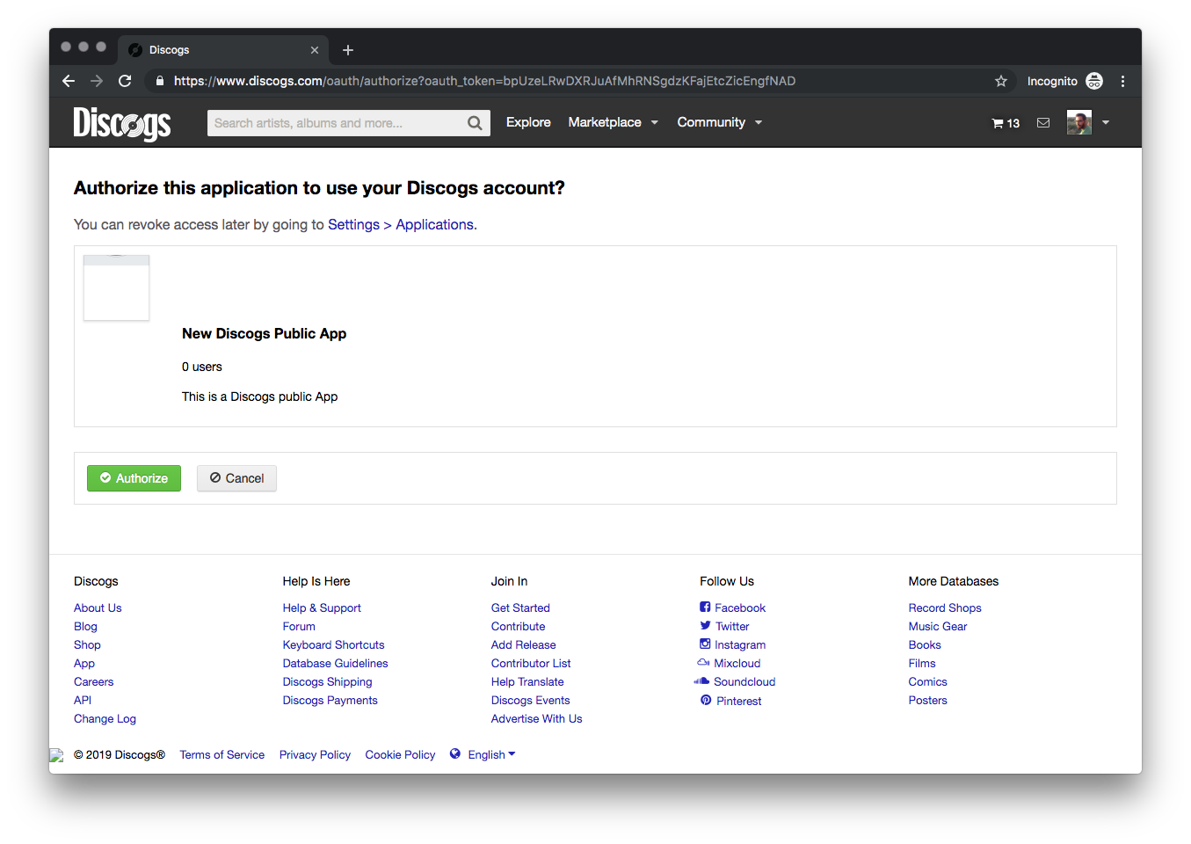Expand the Marketplace dropdown

614,122
